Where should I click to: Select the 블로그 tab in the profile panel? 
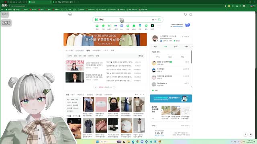(176, 46)
